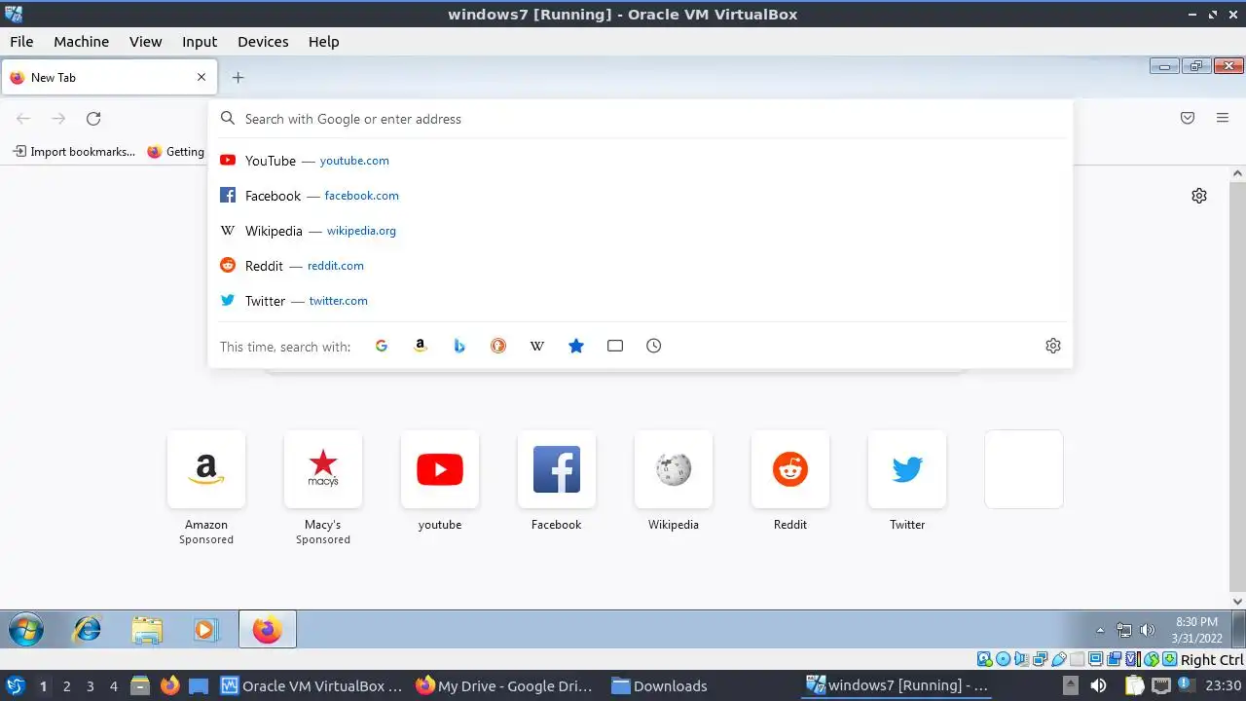Close the New Tab tab
Viewport: 1246px width, 701px height.
point(202,77)
